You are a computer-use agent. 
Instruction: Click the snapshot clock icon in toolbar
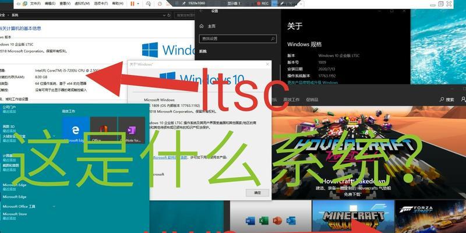[160, 3]
